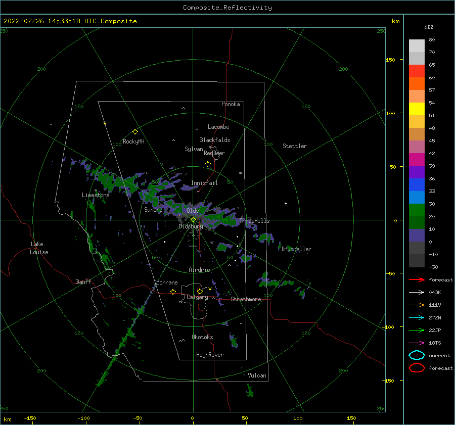Viewport: 455px width, 425px height.
Task: Click the radar center diamond at Didsbury
Action: click(x=193, y=220)
